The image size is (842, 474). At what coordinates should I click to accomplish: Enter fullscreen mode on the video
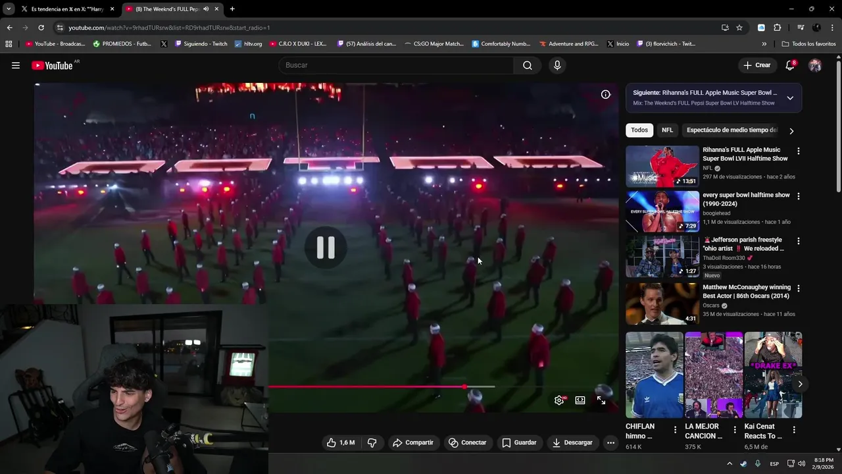(x=601, y=400)
